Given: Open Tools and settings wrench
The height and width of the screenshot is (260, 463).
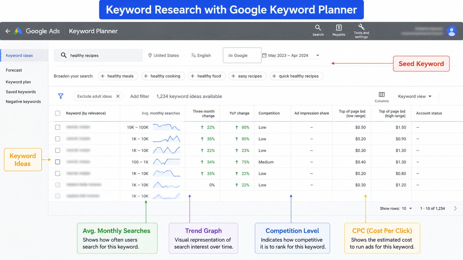Looking at the screenshot, I should pyautogui.click(x=361, y=31).
